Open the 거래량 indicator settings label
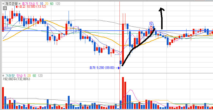Viewport: 213px width, 110px height. click(10, 76)
